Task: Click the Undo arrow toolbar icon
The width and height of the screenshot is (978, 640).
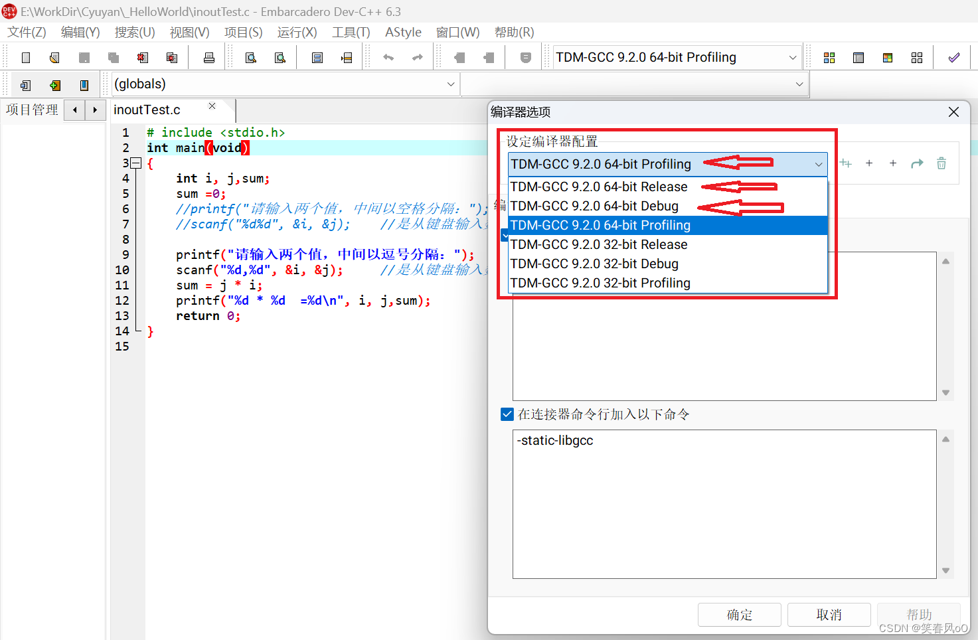Action: [388, 58]
